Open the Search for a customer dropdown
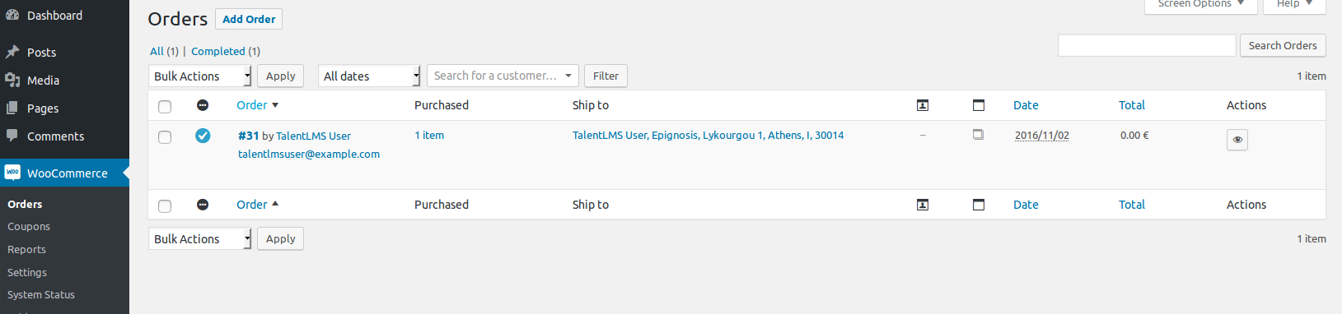 pos(503,76)
